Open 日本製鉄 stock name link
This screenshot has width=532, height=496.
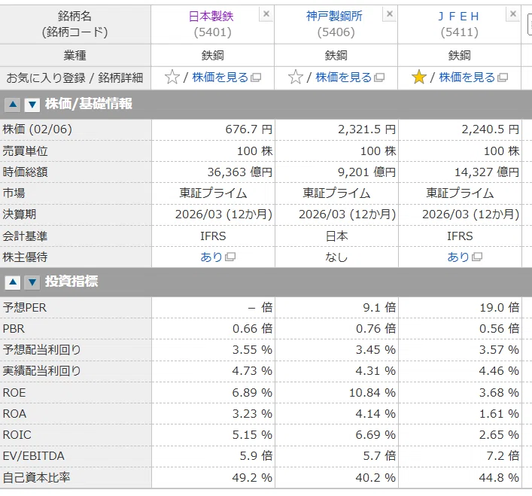click(x=211, y=17)
